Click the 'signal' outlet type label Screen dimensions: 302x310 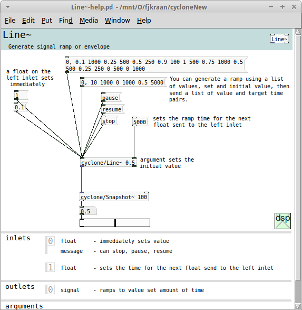coord(70,290)
